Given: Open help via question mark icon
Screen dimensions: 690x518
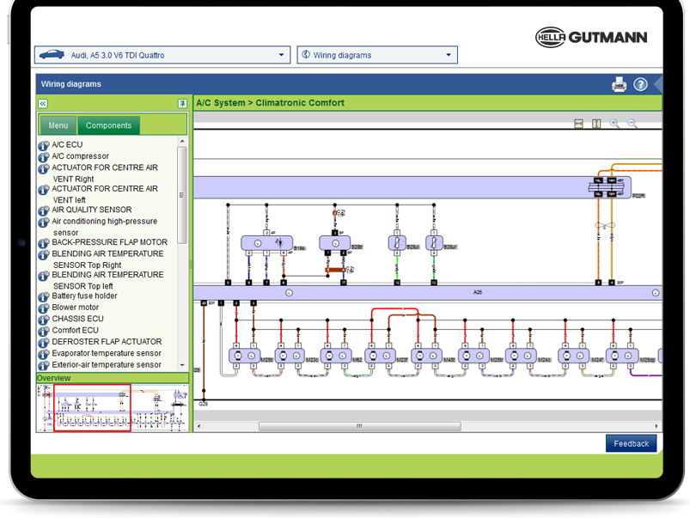Looking at the screenshot, I should [x=640, y=84].
